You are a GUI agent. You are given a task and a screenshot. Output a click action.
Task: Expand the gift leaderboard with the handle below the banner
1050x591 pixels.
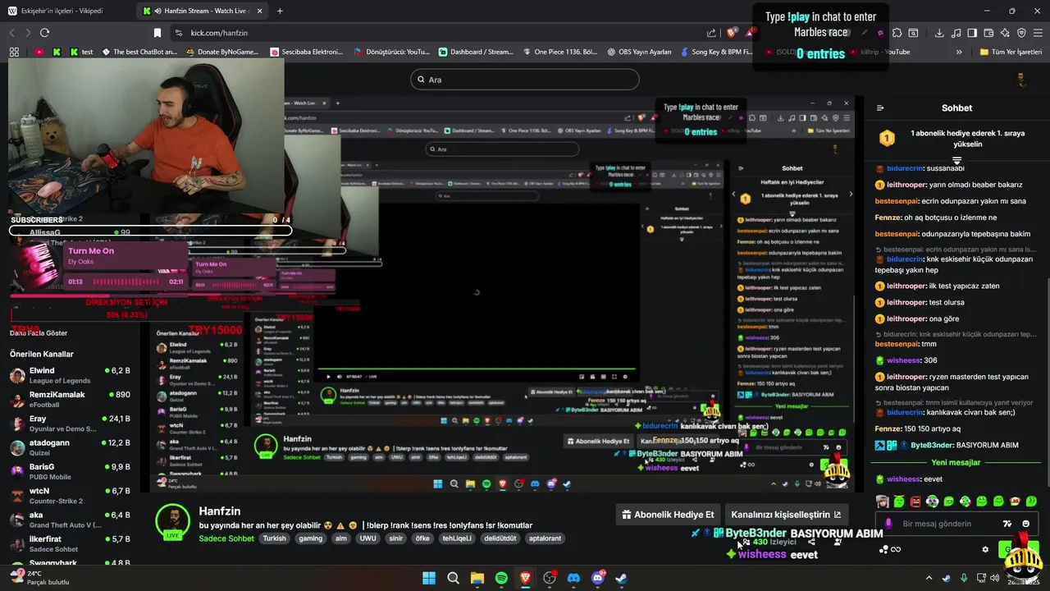pyautogui.click(x=956, y=160)
